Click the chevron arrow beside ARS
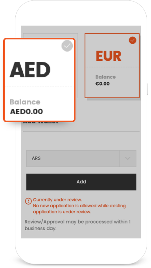This screenshot has width=151, height=268. point(128,158)
